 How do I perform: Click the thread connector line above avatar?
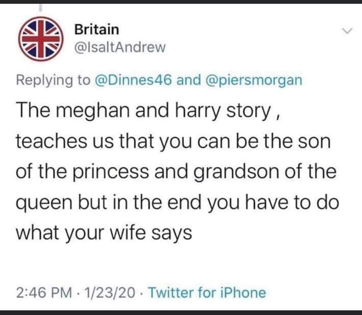41,8
